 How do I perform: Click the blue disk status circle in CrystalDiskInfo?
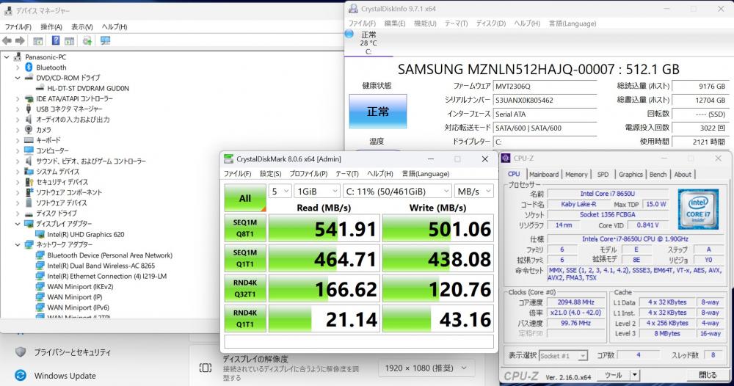[349, 34]
